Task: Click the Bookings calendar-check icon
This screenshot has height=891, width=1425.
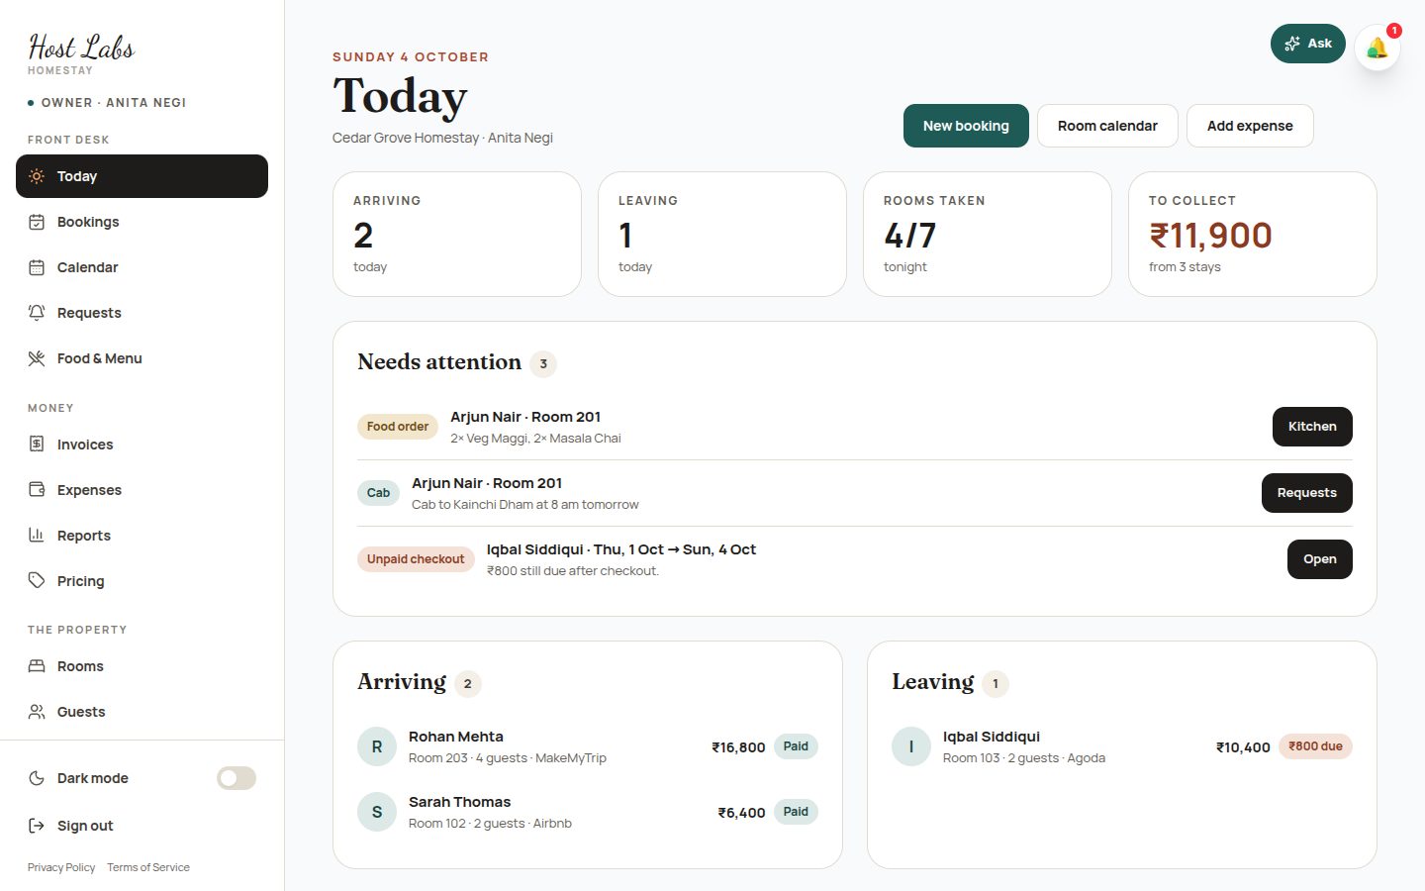Action: pyautogui.click(x=37, y=222)
